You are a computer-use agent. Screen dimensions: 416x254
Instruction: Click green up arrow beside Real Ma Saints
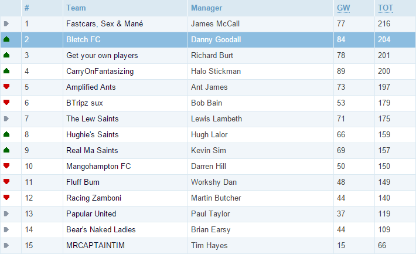(x=6, y=150)
